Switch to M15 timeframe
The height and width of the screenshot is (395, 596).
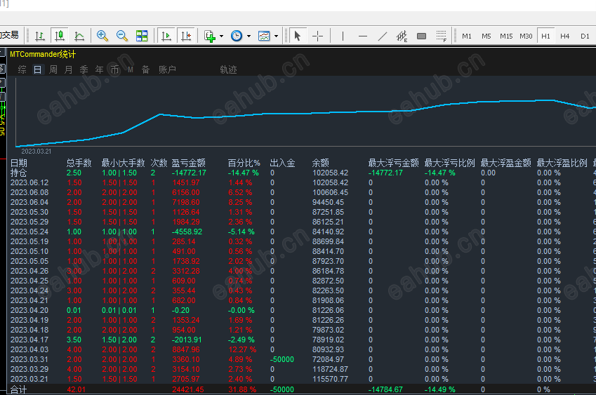(x=506, y=36)
